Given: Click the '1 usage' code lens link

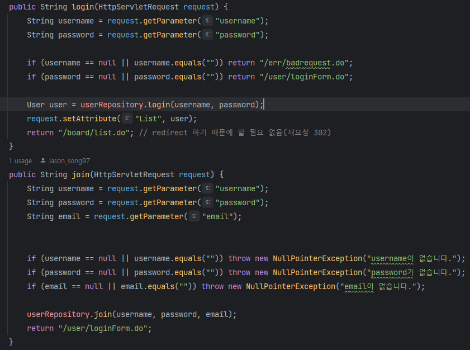Looking at the screenshot, I should tap(20, 161).
